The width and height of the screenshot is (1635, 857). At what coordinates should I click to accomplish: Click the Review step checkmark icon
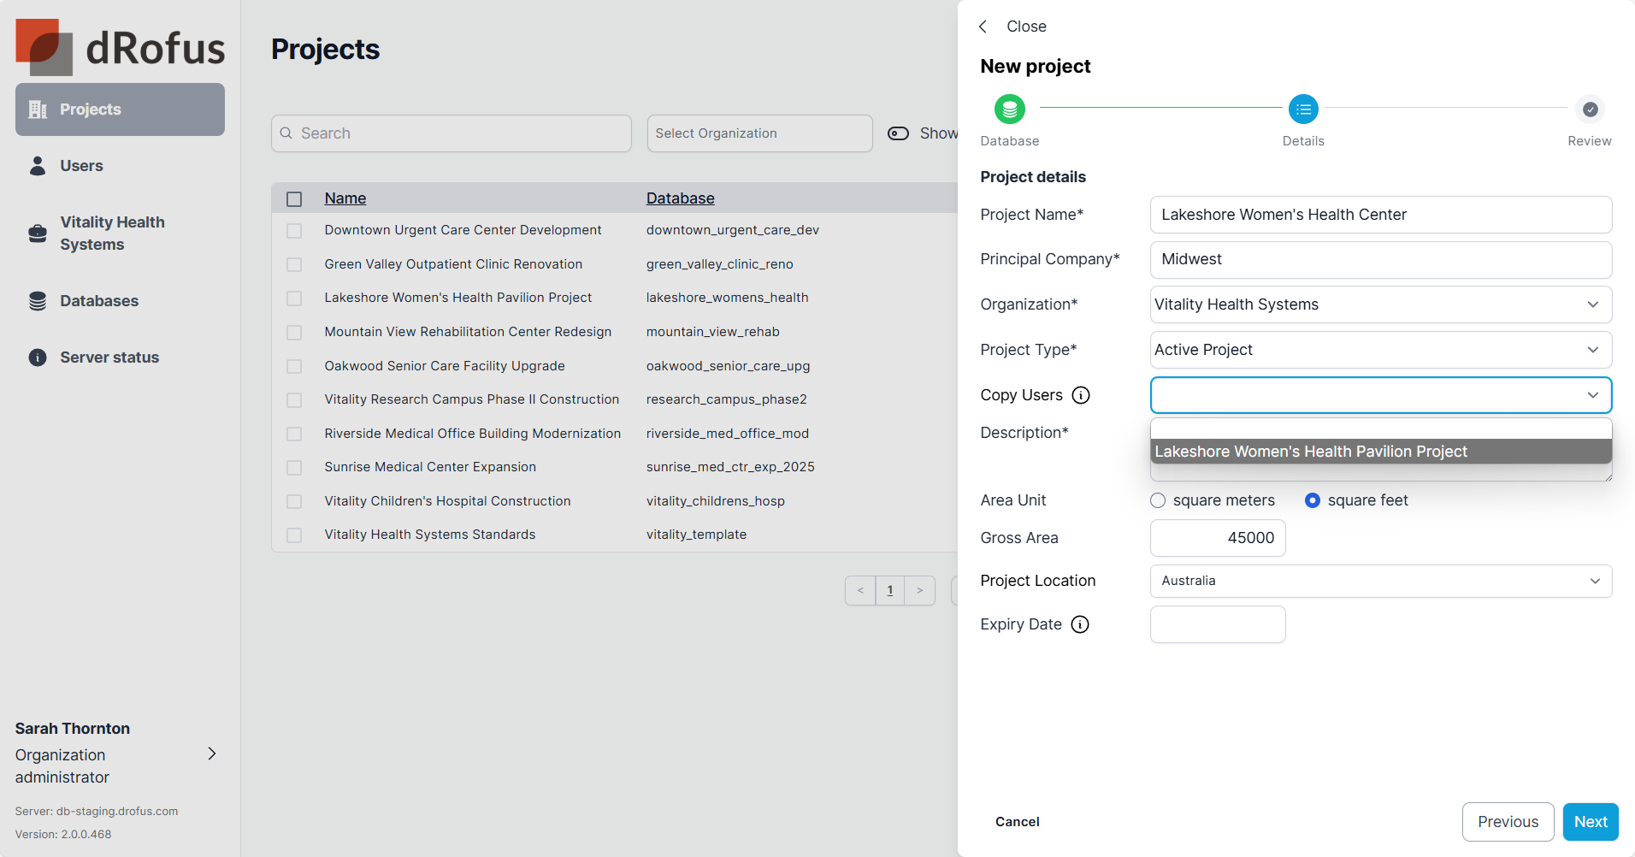(x=1589, y=109)
